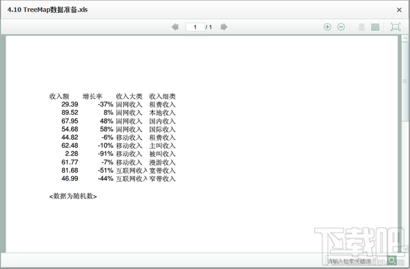Focus the keyword search box
The image size is (410, 269).
(x=356, y=261)
